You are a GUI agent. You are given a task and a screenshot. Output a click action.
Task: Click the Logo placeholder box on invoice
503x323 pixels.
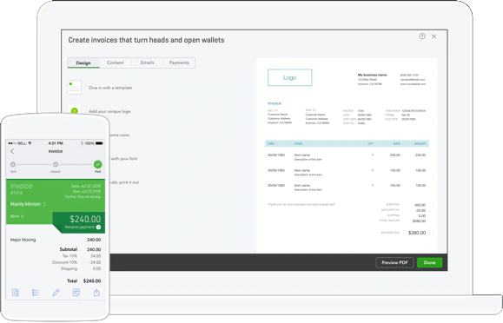pyautogui.click(x=289, y=77)
